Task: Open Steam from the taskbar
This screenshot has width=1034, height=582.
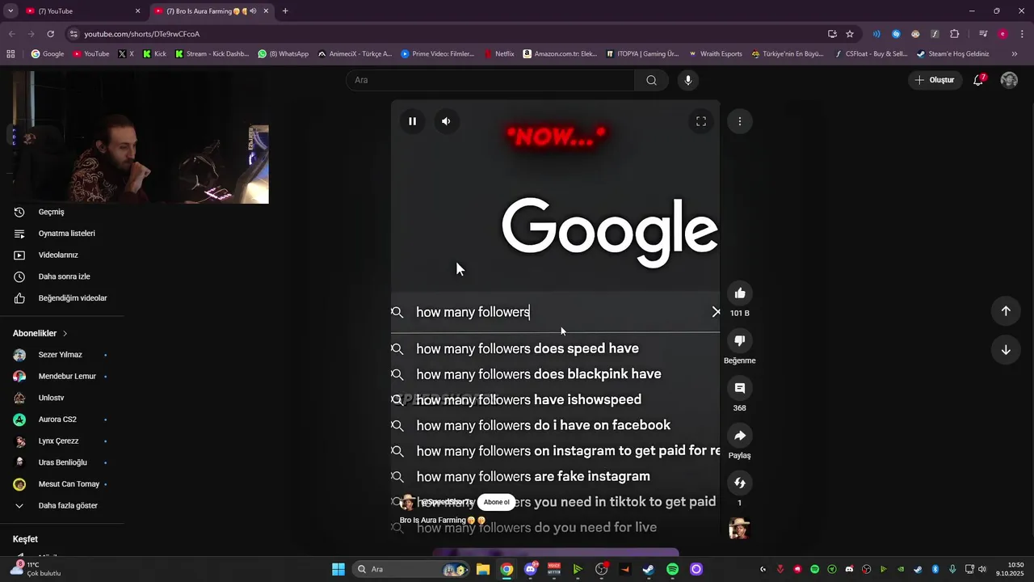Action: pyautogui.click(x=649, y=569)
